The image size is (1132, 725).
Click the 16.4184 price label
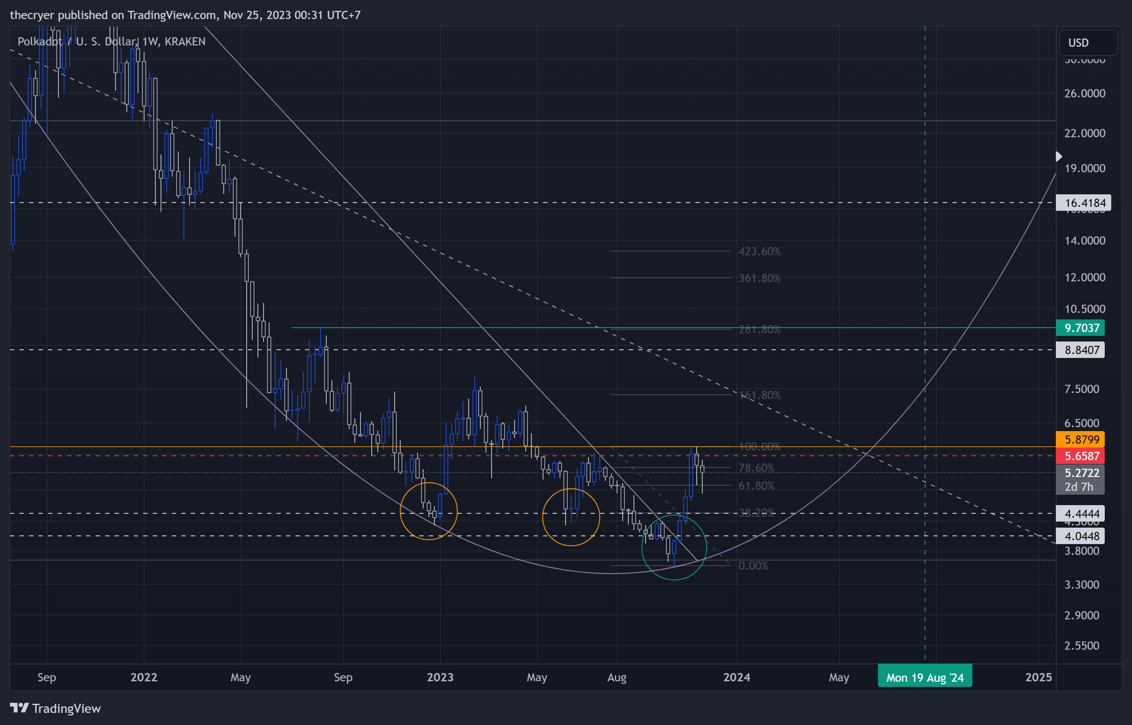coord(1083,203)
